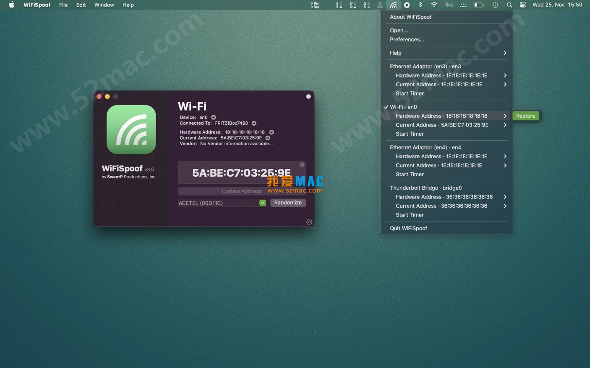Click the small timer icon in the address field
This screenshot has width=590, height=368.
click(302, 165)
